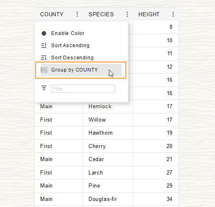Select the Douglas-fir species cell
The image size is (215, 207).
108,199
